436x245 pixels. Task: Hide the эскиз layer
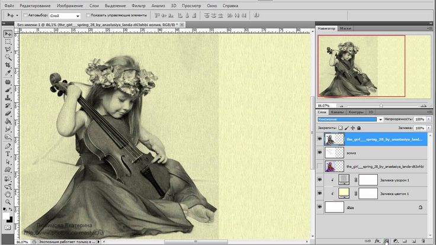(x=320, y=153)
